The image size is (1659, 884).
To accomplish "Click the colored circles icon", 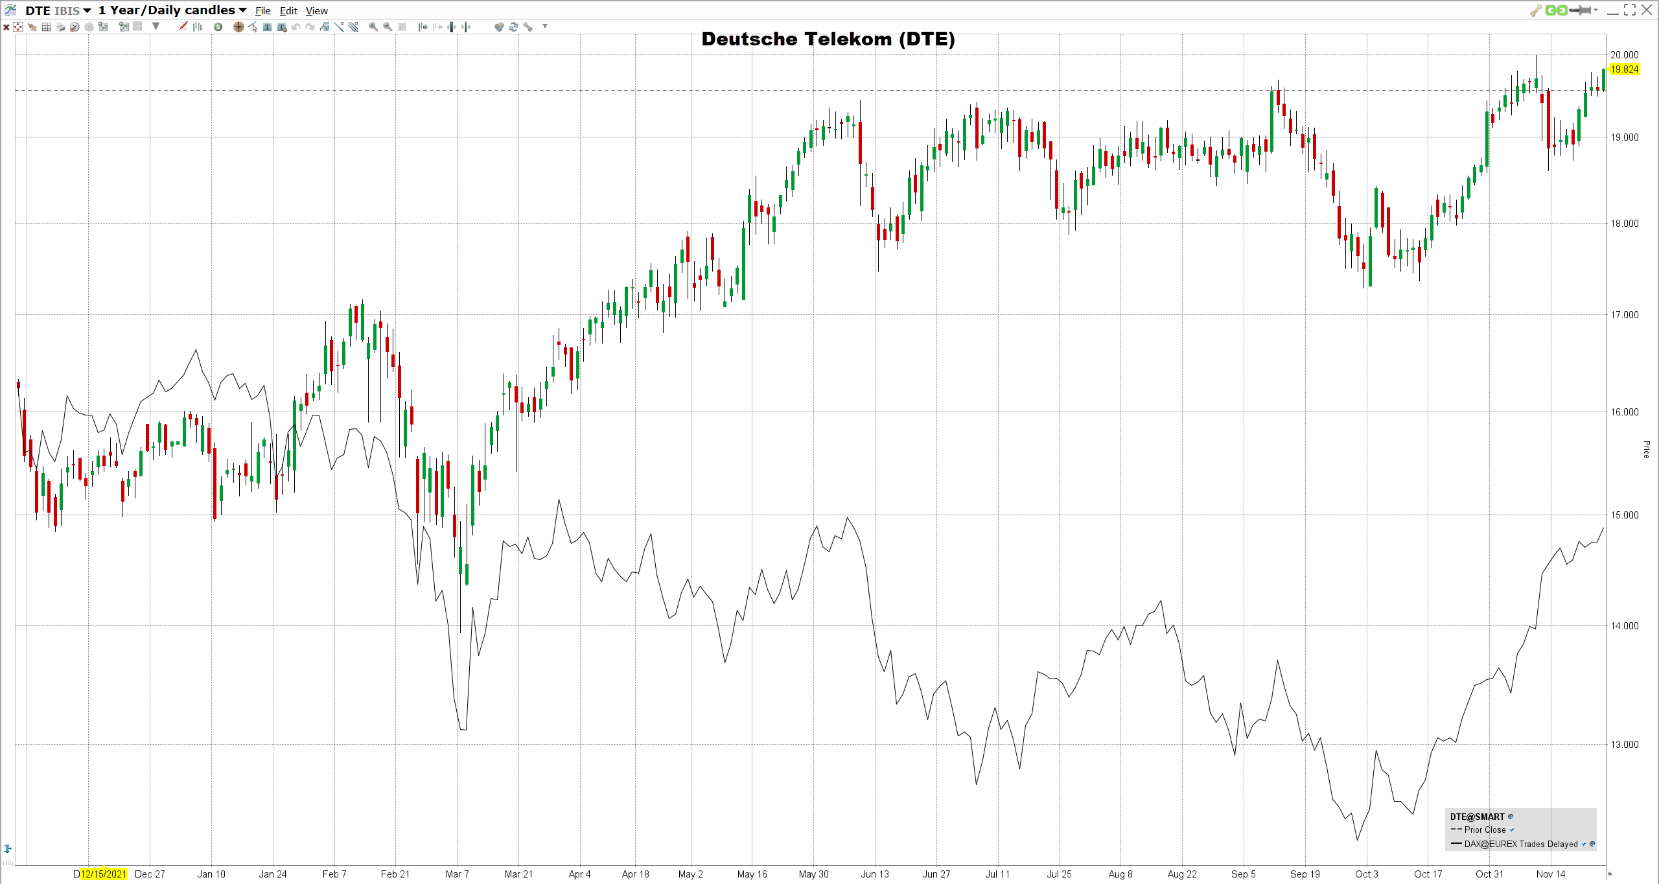I will pos(498,27).
